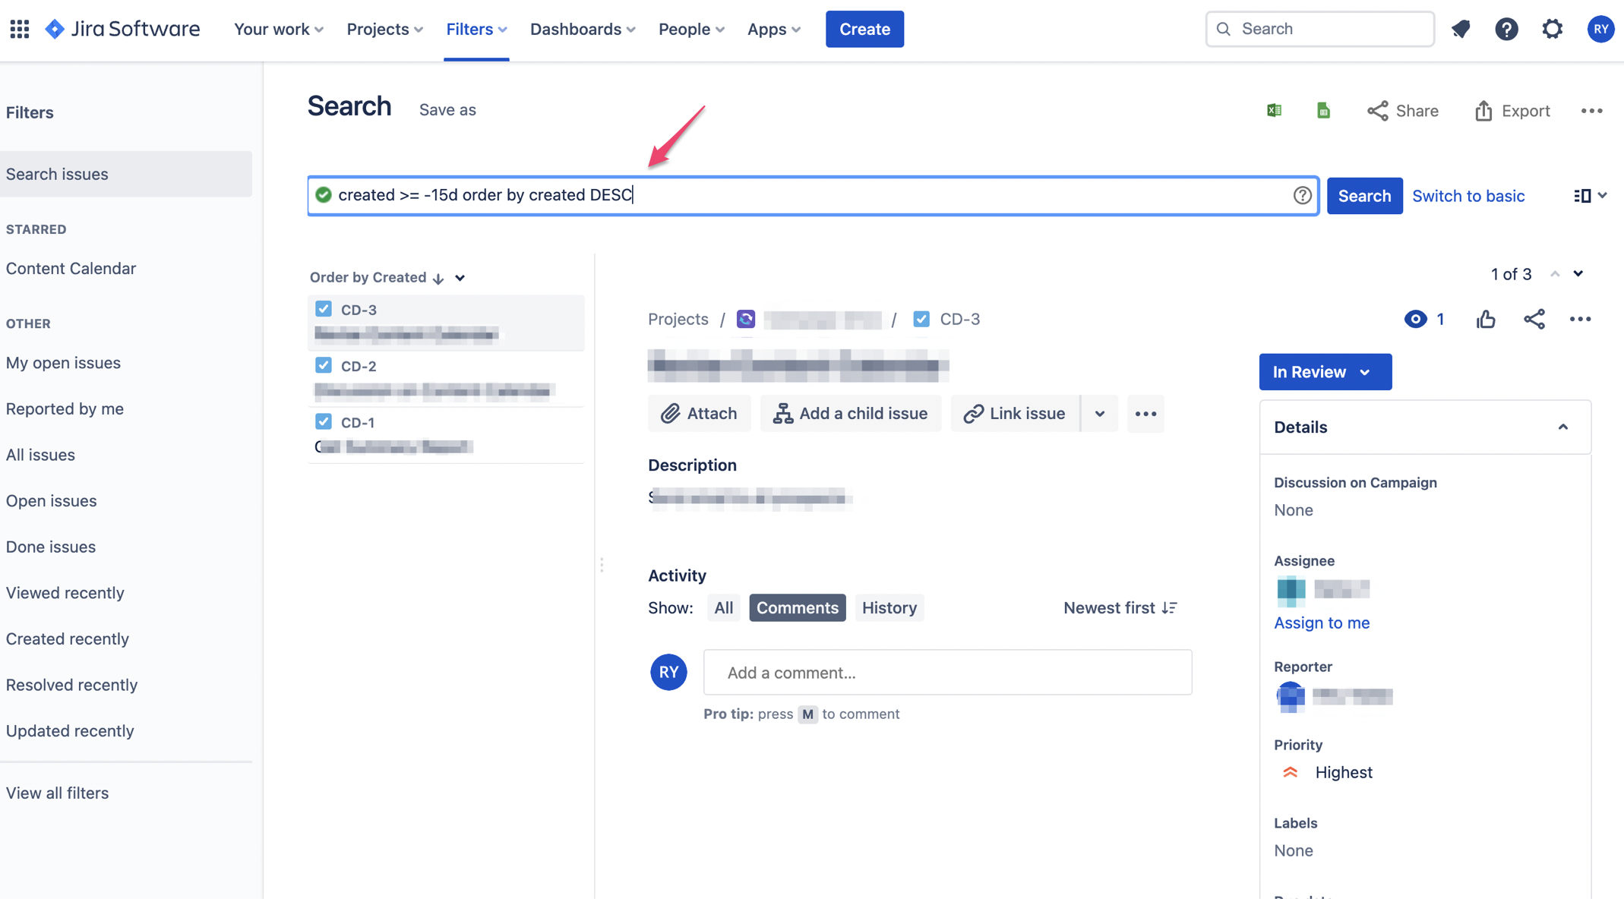Open Reported by me filter
This screenshot has width=1624, height=908.
pos(65,408)
